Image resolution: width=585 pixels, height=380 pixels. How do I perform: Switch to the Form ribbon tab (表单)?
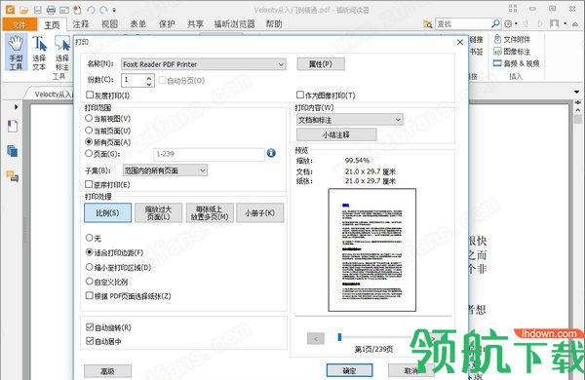tap(138, 24)
